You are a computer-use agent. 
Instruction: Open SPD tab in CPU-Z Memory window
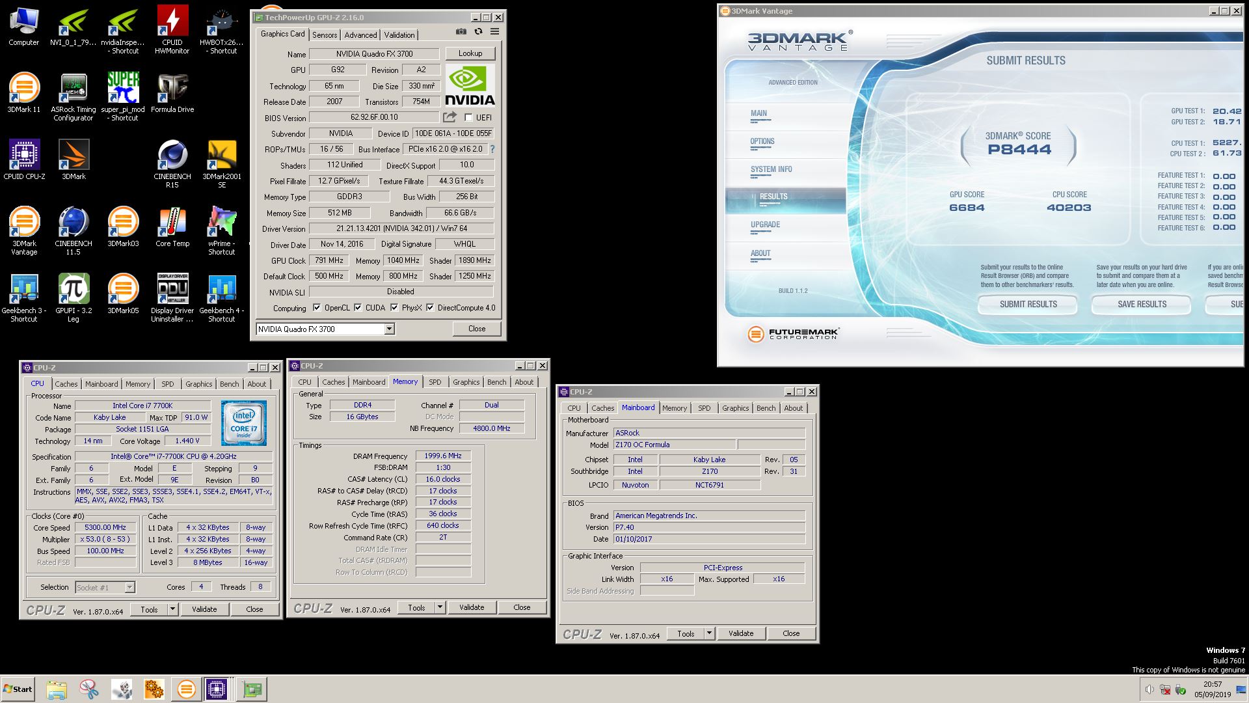click(435, 382)
